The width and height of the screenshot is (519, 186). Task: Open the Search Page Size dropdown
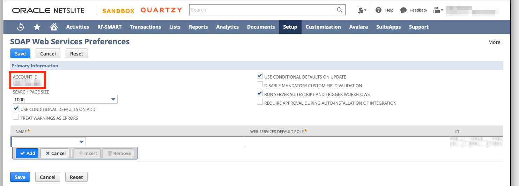65,99
